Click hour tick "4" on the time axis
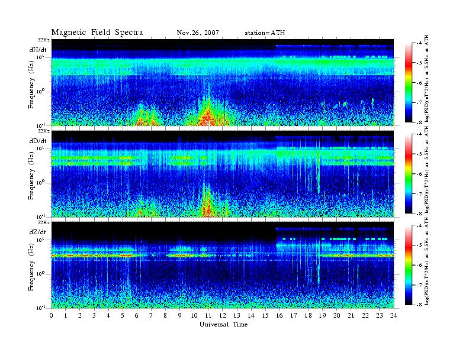The height and width of the screenshot is (362, 469). point(108,316)
